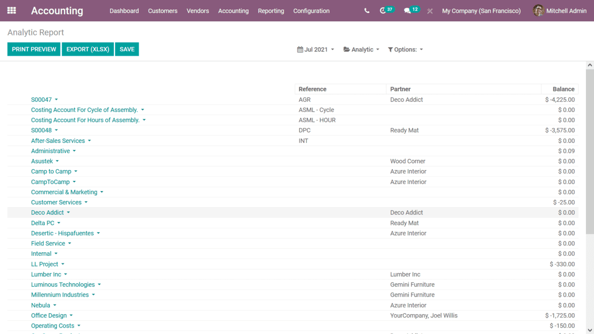Open the apps grid menu icon
The image size is (594, 334).
(11, 11)
